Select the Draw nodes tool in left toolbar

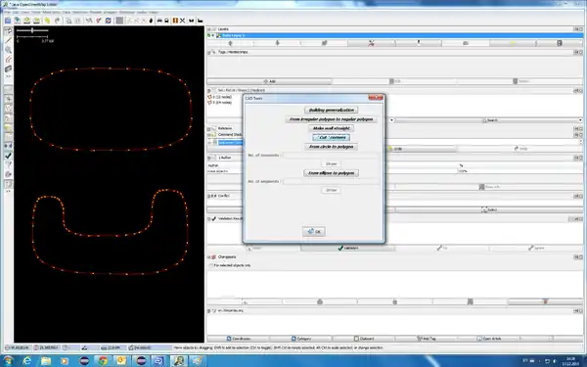coord(8,40)
